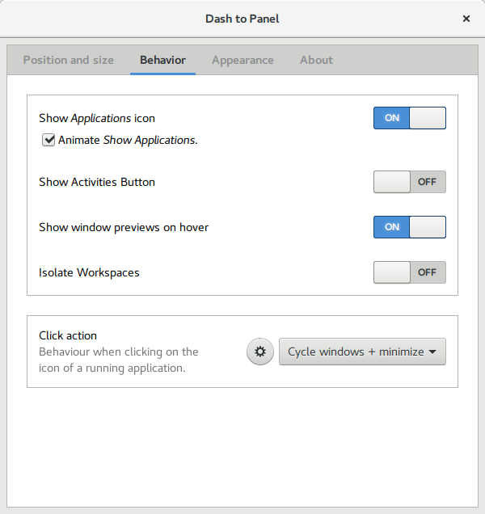The height and width of the screenshot is (514, 485).
Task: Click the Dash to Panel title bar
Action: [242, 18]
